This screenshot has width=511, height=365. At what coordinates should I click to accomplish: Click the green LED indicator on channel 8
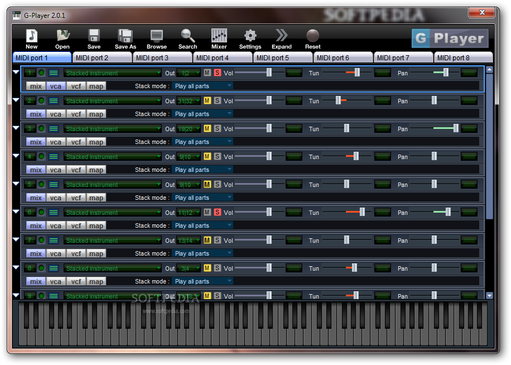pyautogui.click(x=41, y=268)
